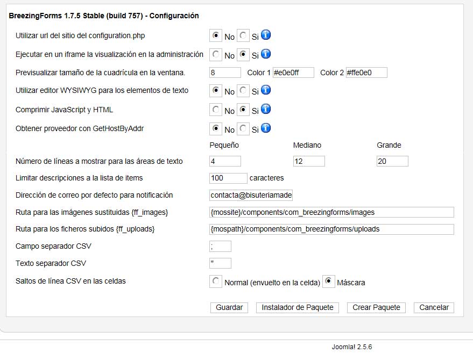Edit default notification email field
Image resolution: width=473 pixels, height=354 pixels.
click(x=251, y=195)
